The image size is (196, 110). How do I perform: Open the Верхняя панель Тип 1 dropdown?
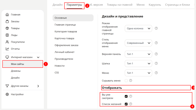(138, 54)
